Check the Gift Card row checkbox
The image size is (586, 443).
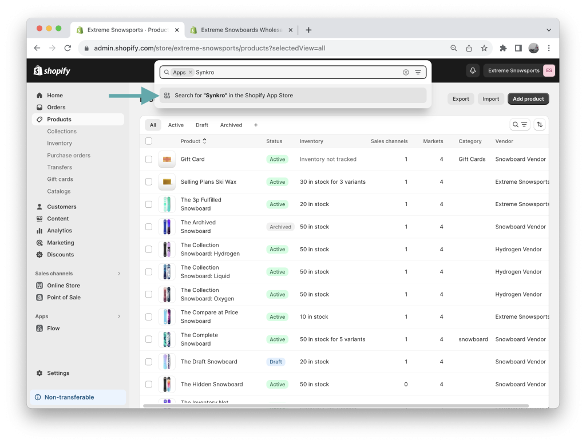(x=149, y=159)
